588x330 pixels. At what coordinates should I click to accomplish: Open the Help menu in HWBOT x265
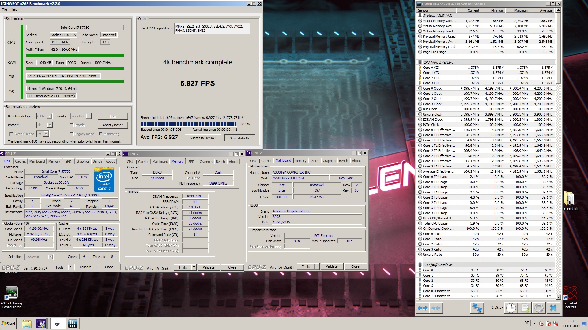[x=14, y=9]
